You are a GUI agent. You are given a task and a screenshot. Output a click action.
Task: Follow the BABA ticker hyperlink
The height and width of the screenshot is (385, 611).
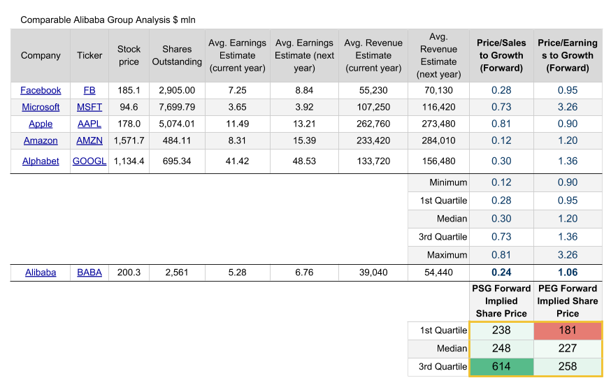pyautogui.click(x=89, y=273)
